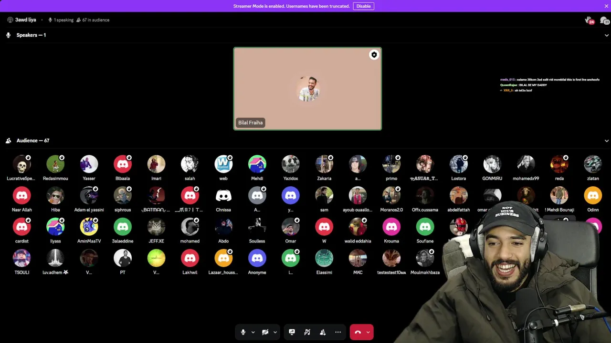Open Zakaria's avatar
The height and width of the screenshot is (343, 611).
324,164
